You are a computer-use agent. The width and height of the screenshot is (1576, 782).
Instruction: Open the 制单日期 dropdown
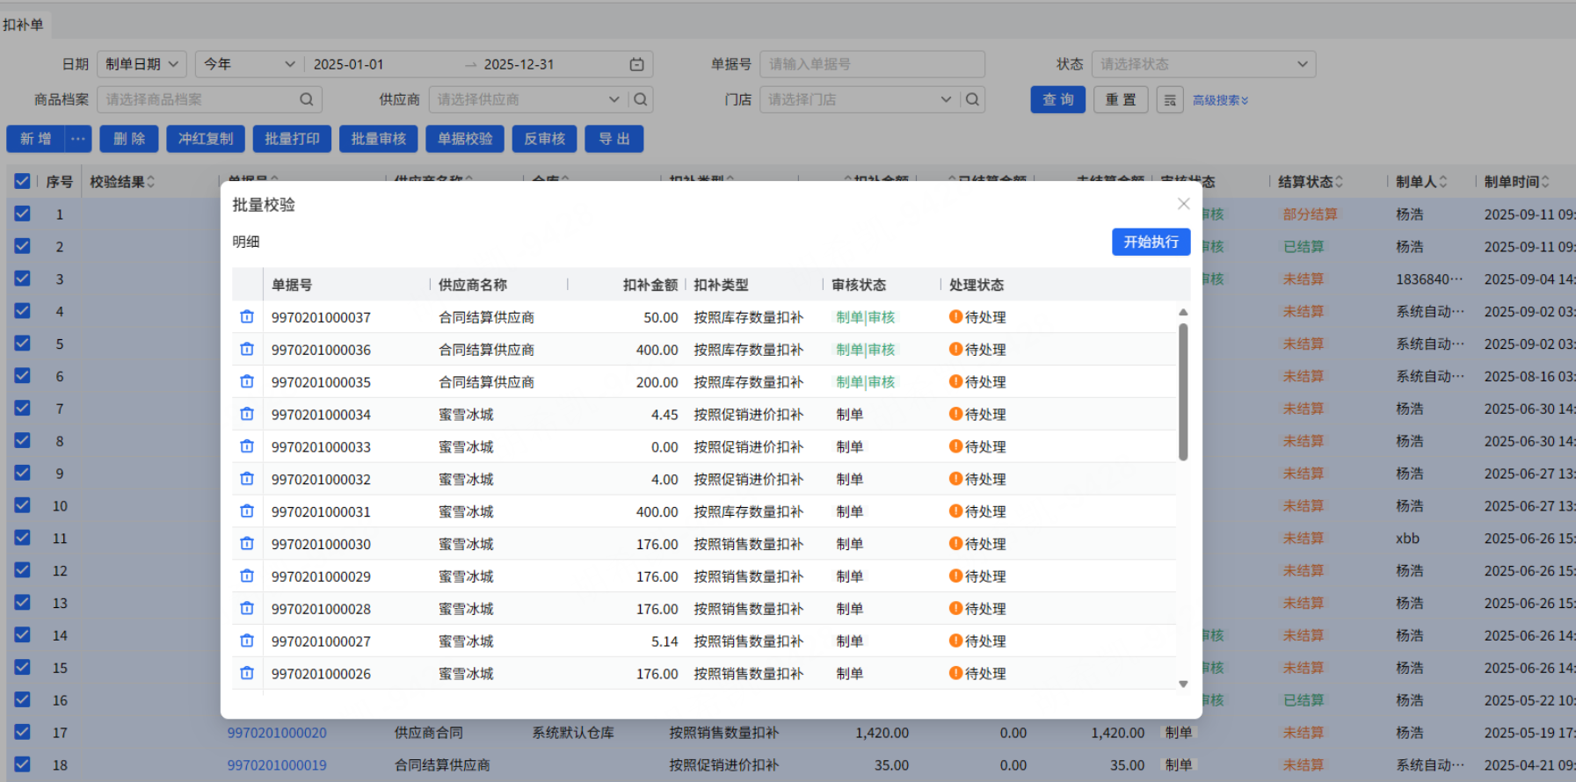[142, 64]
